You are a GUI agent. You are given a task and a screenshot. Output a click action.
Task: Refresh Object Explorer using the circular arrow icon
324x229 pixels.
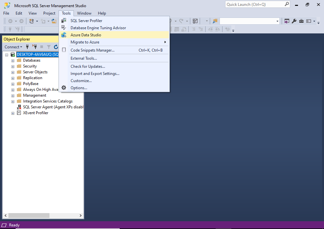point(55,47)
